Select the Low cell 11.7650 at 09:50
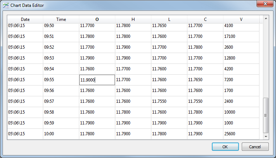 pyautogui.click(x=169, y=26)
